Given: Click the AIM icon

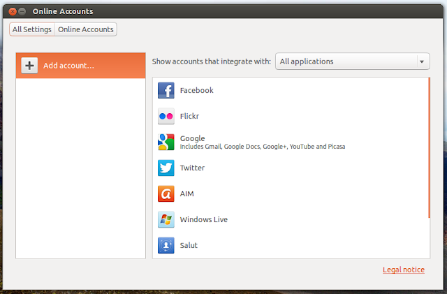Looking at the screenshot, I should point(166,193).
